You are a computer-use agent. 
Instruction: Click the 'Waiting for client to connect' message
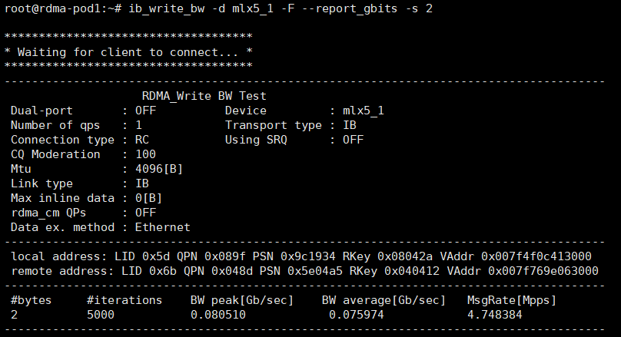tap(128, 52)
